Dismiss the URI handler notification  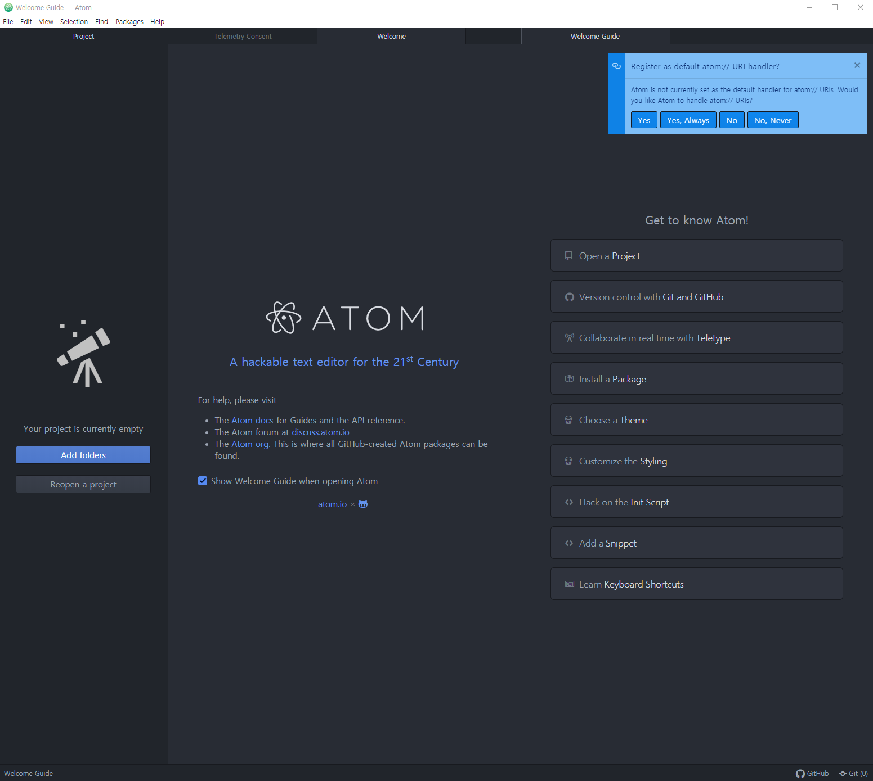(857, 65)
